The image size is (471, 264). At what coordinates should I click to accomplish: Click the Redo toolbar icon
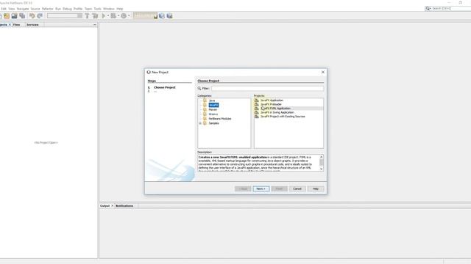tap(40, 16)
